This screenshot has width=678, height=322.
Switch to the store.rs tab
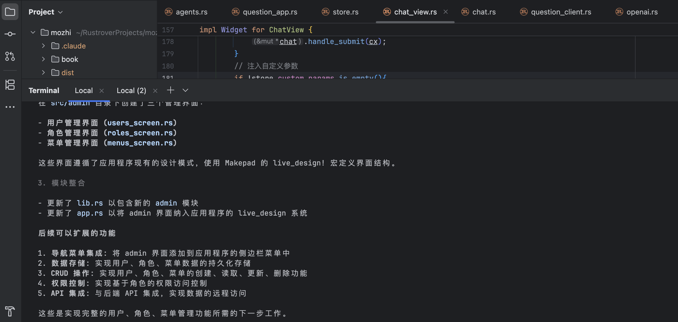[345, 12]
